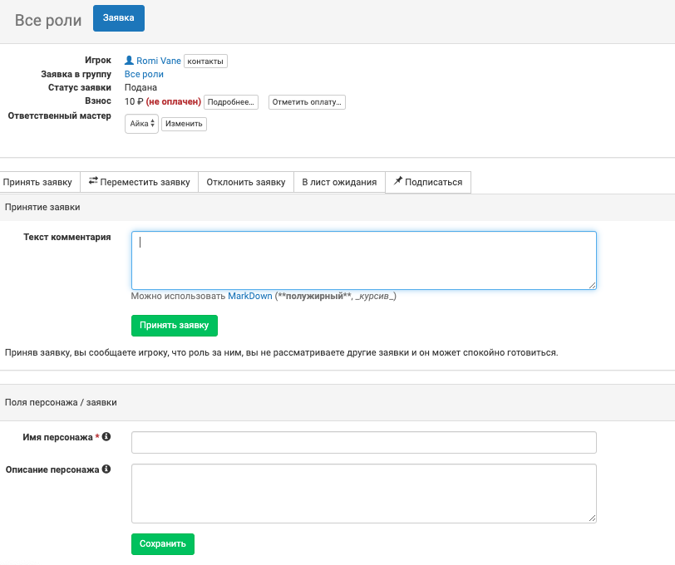Click the green Принять заявку button

coord(175,326)
